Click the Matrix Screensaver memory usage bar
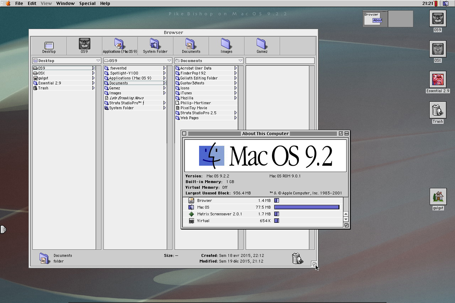Image resolution: width=455 pixels, height=303 pixels. 277,214
